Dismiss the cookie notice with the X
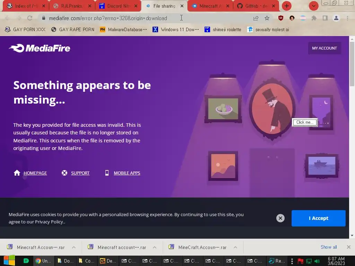This screenshot has width=355, height=266. 280,218
